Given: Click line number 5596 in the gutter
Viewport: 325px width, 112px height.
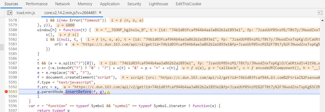Looking at the screenshot, I should [x=13, y=106].
